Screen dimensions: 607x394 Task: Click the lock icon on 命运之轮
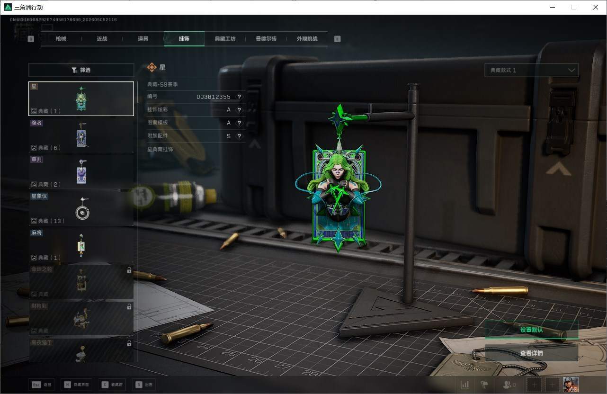(x=129, y=270)
